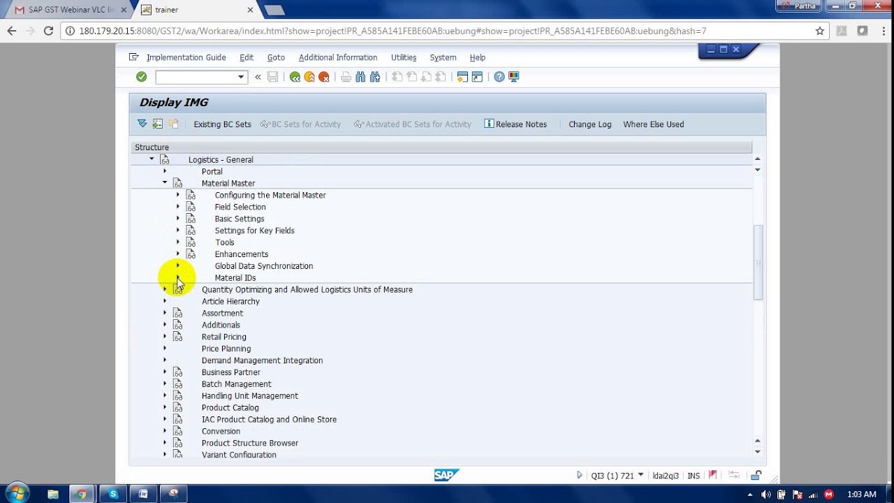The width and height of the screenshot is (894, 503).
Task: Expand the Basic Settings node
Action: 178,219
